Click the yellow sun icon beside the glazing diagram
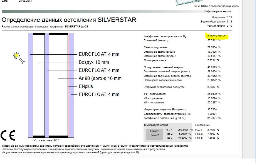Image resolution: width=262 pixels, height=163 pixels. pyautogui.click(x=16, y=55)
